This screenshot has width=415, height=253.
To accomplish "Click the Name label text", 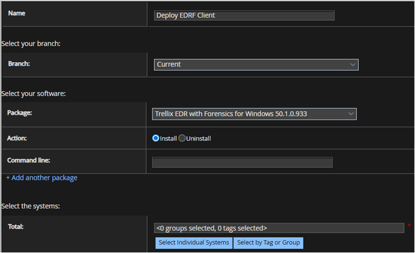I will (17, 13).
